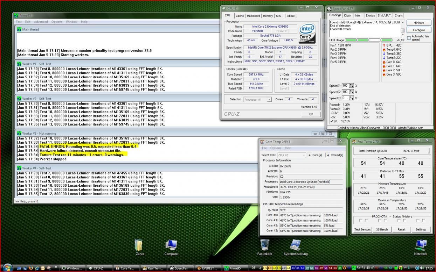Click the Speed03 value input field
Screen dimensions: 436x272
(345, 98)
